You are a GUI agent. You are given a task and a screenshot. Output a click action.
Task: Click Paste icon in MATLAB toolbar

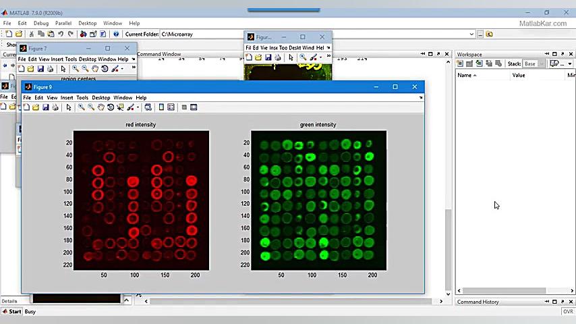coord(51,34)
